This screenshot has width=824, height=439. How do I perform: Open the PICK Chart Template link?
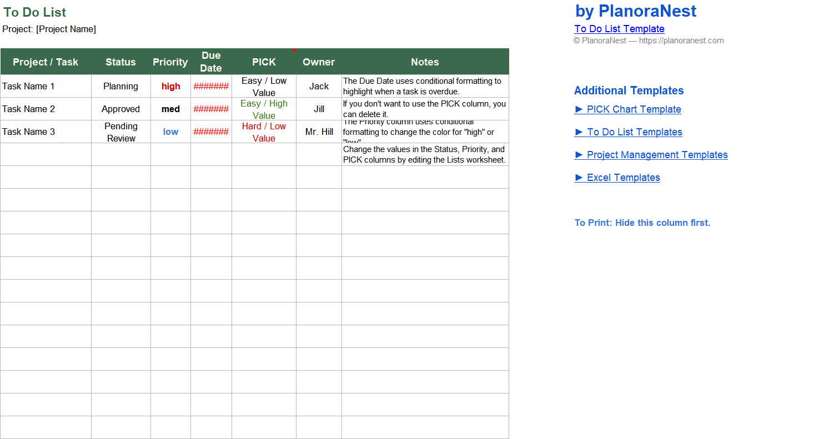click(628, 109)
